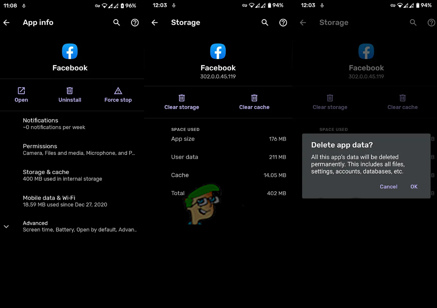Tap dimmed Clear storage behind the dialog

330,102
